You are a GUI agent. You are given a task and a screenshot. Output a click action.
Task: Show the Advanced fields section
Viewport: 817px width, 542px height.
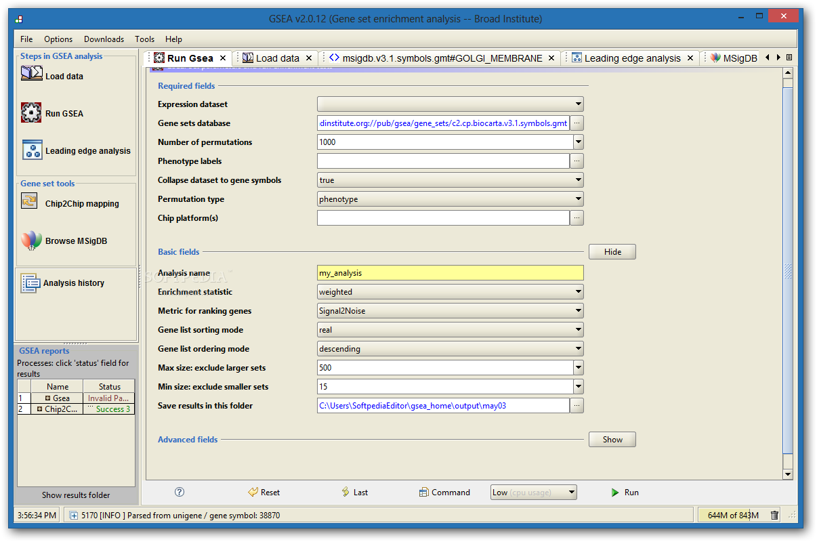[x=612, y=440]
